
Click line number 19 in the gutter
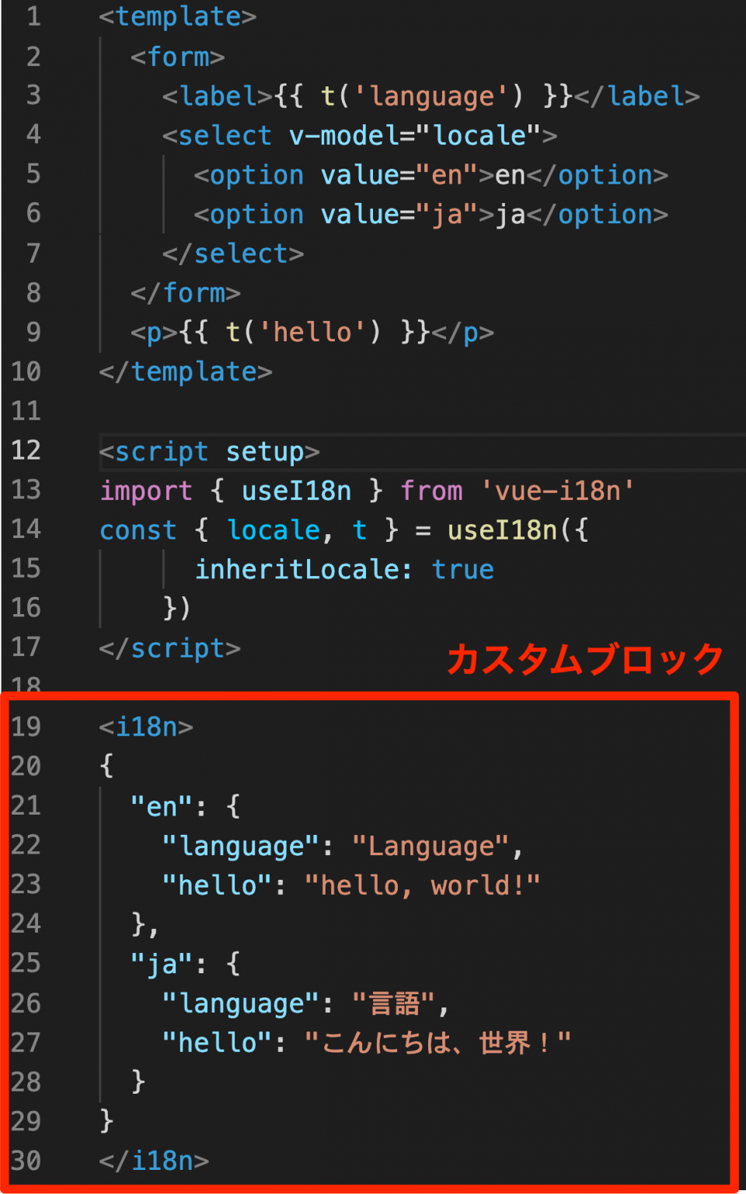pos(26,726)
